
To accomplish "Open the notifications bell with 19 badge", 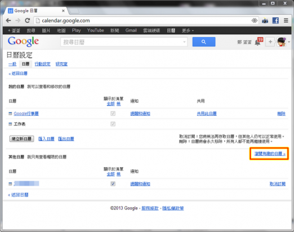I will click(259, 42).
